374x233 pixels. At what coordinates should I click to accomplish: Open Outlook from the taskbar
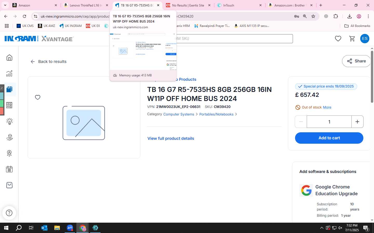click(44, 228)
